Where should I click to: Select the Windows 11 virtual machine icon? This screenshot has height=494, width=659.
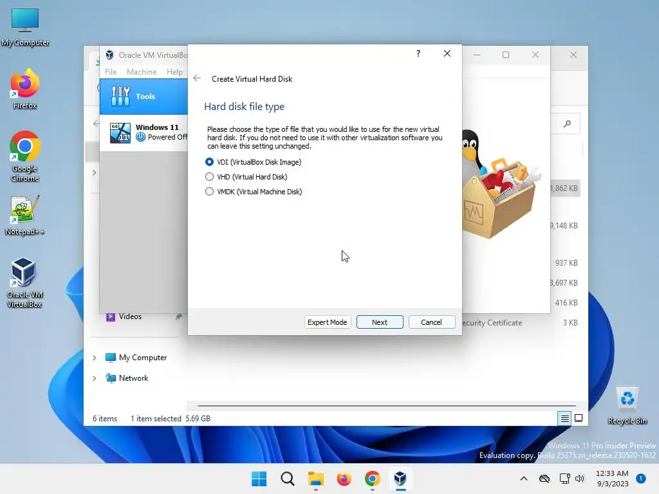pos(120,133)
